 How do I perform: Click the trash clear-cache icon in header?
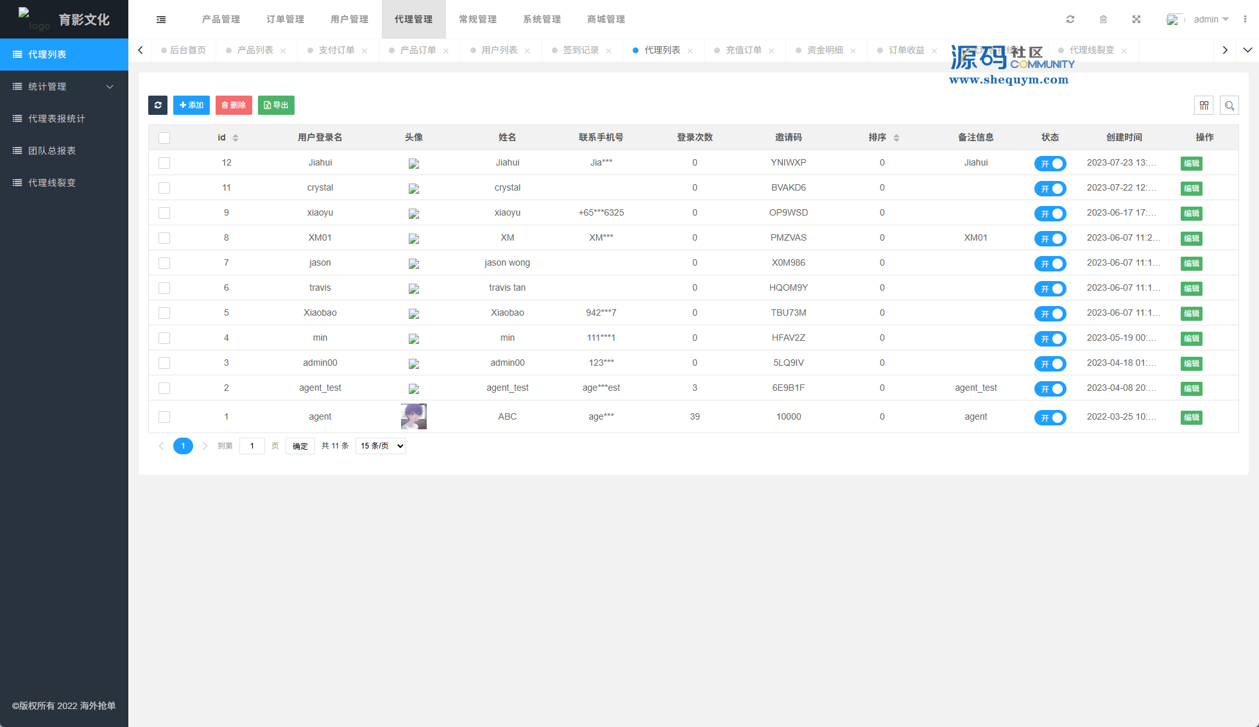point(1103,19)
